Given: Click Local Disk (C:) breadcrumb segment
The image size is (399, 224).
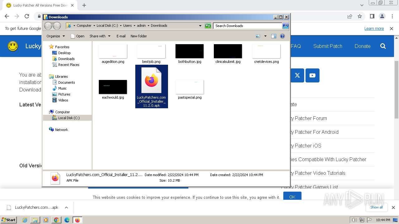Looking at the screenshot, I should click(x=107, y=26).
